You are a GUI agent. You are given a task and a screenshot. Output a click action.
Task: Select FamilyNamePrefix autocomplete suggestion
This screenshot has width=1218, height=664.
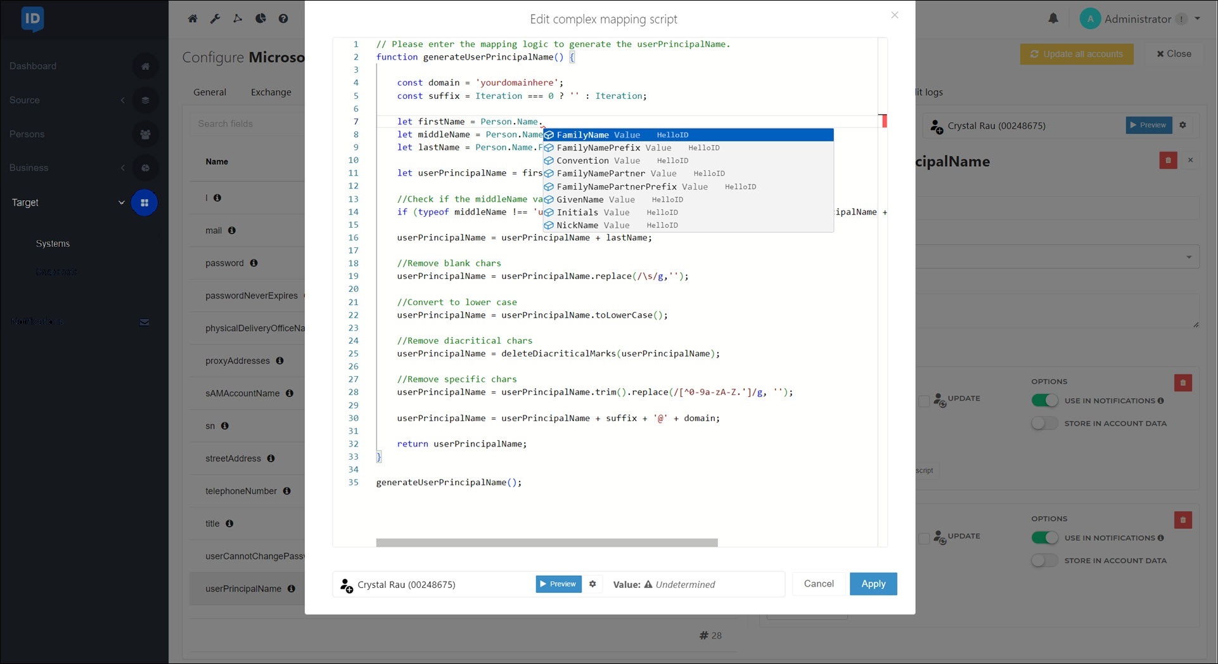tap(688, 148)
